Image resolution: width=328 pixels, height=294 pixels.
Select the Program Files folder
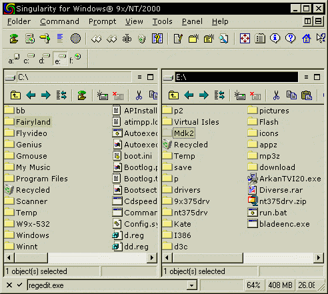tap(36, 179)
